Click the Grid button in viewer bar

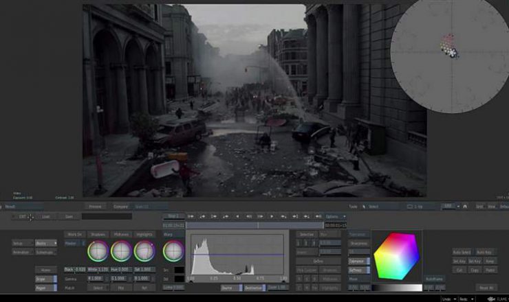[x=479, y=207]
